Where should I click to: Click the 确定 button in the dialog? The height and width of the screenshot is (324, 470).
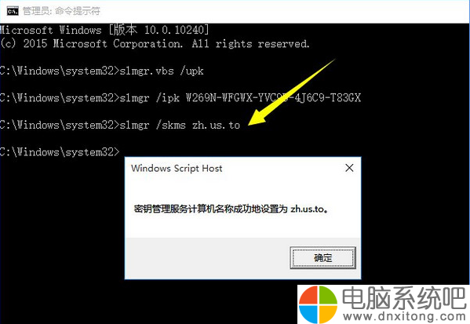tap(322, 257)
